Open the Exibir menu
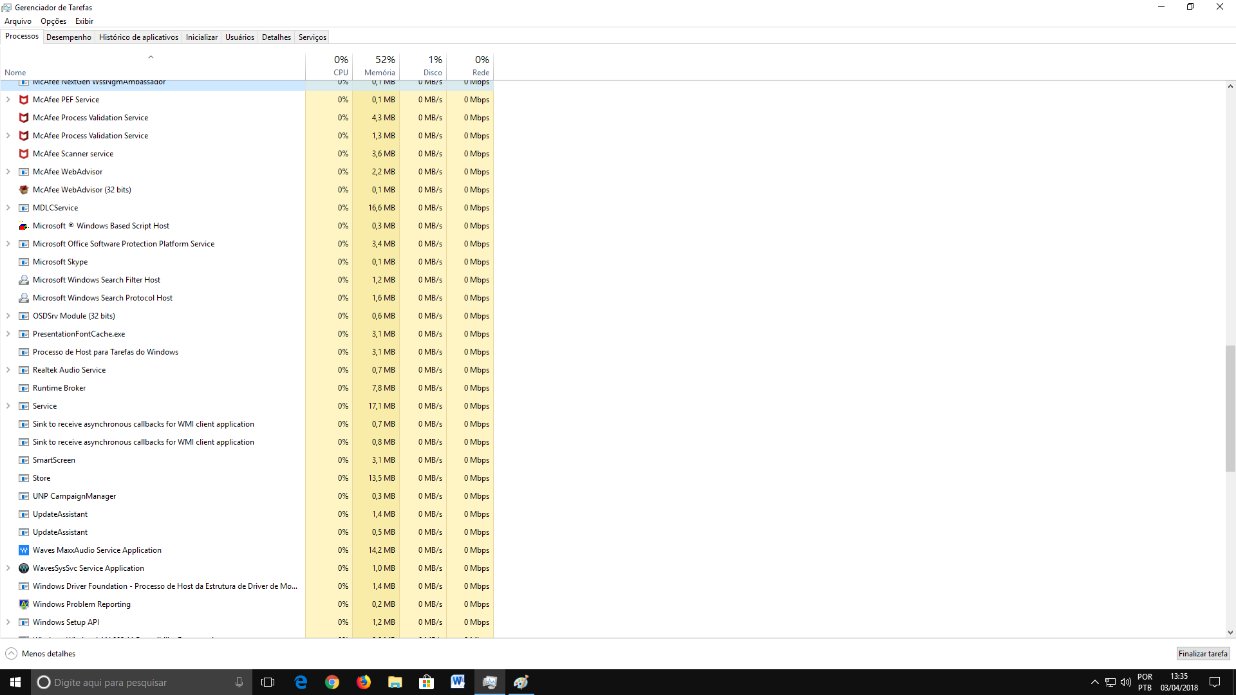 [84, 21]
